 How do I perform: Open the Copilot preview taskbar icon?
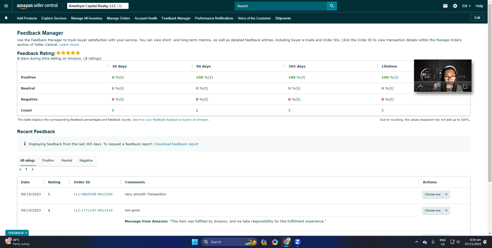(x=264, y=242)
